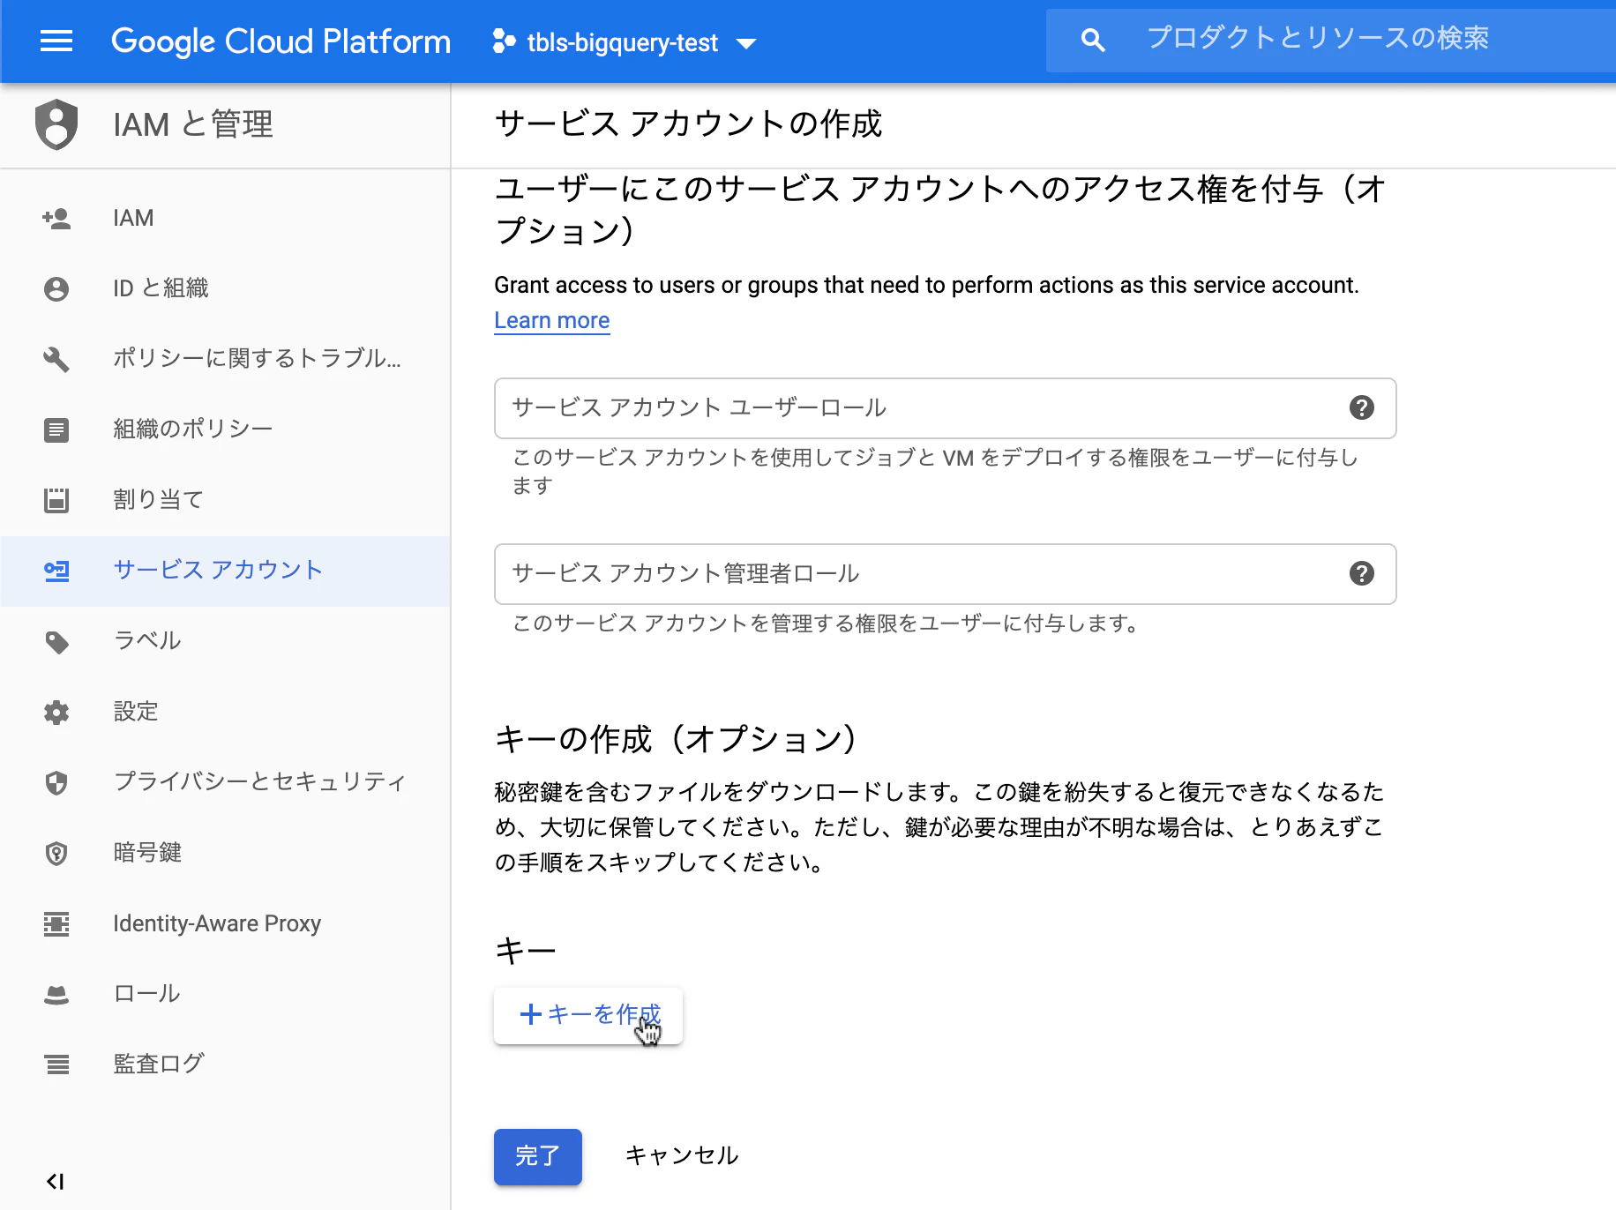Click the ID と組織 account icon

(x=56, y=288)
